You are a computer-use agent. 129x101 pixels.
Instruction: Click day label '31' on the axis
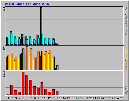click(x=121, y=98)
